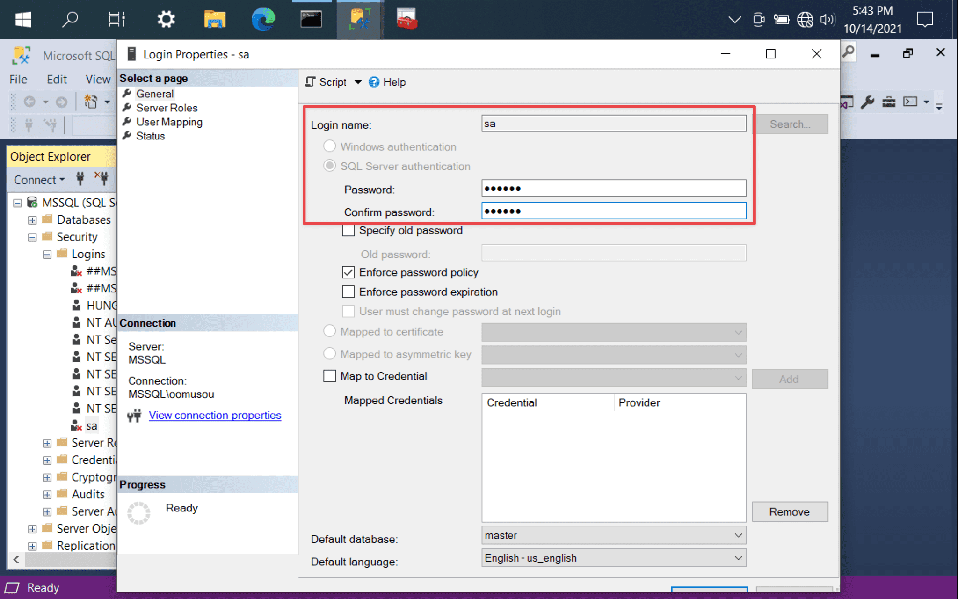Screen dimensions: 958x599
Task: Click the Confirm password field
Action: click(614, 211)
